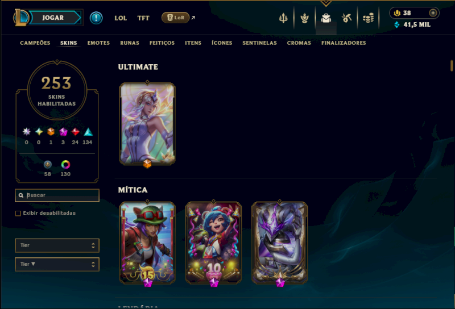Click the Buscar search field
Screen dimensions: 455x309
coord(57,195)
